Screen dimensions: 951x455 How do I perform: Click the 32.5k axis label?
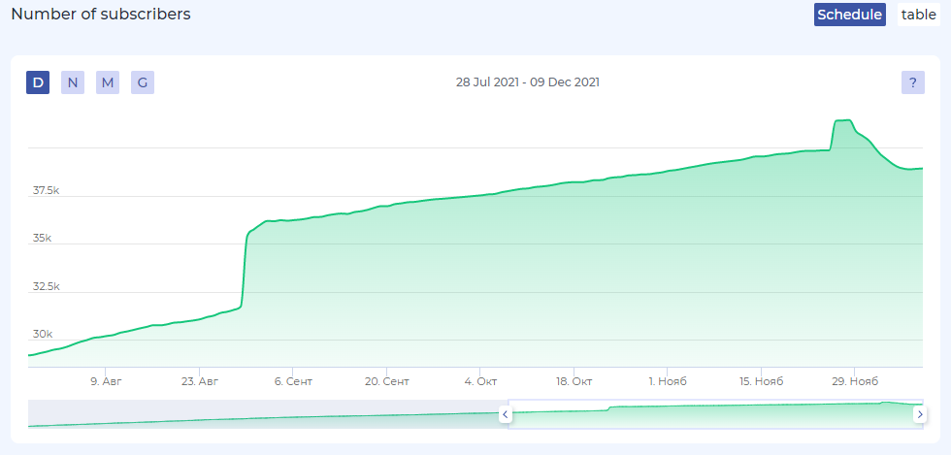click(47, 286)
